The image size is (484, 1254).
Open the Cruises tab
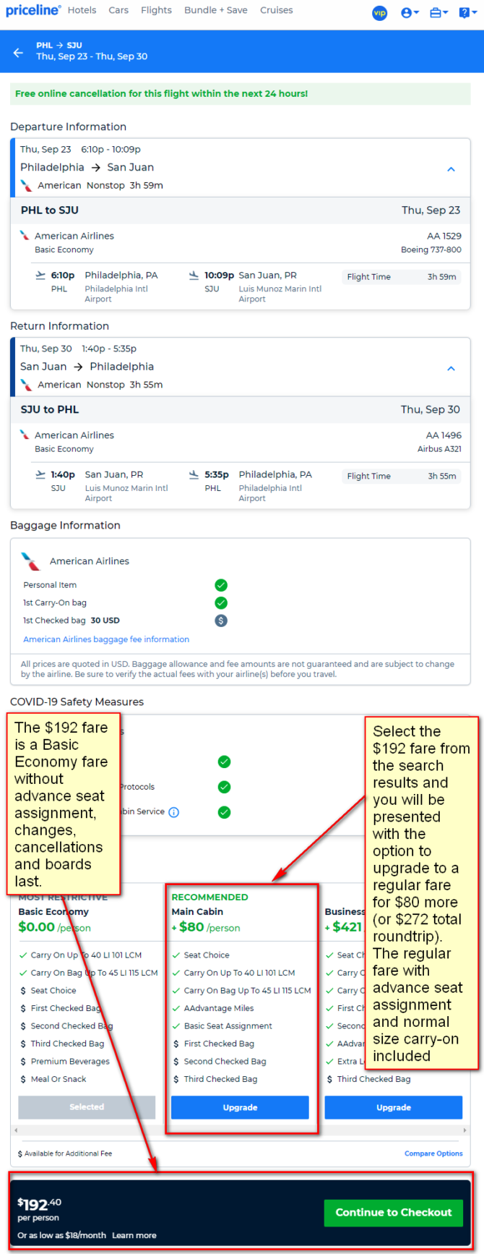pos(277,10)
